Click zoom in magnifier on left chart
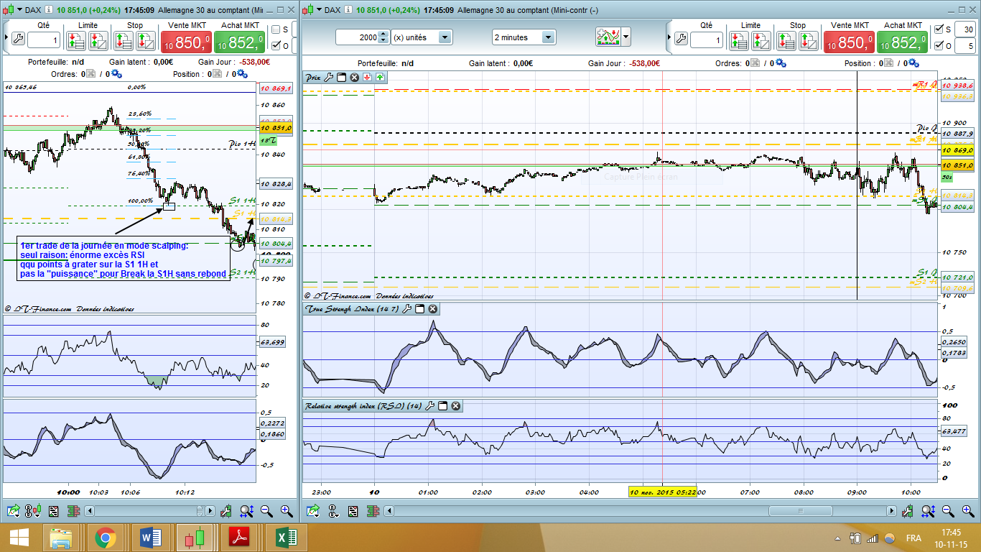 point(286,511)
